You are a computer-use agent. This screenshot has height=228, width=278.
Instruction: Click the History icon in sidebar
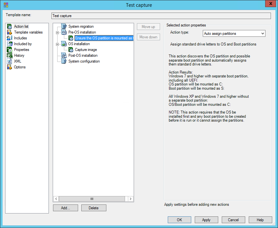click(10, 55)
